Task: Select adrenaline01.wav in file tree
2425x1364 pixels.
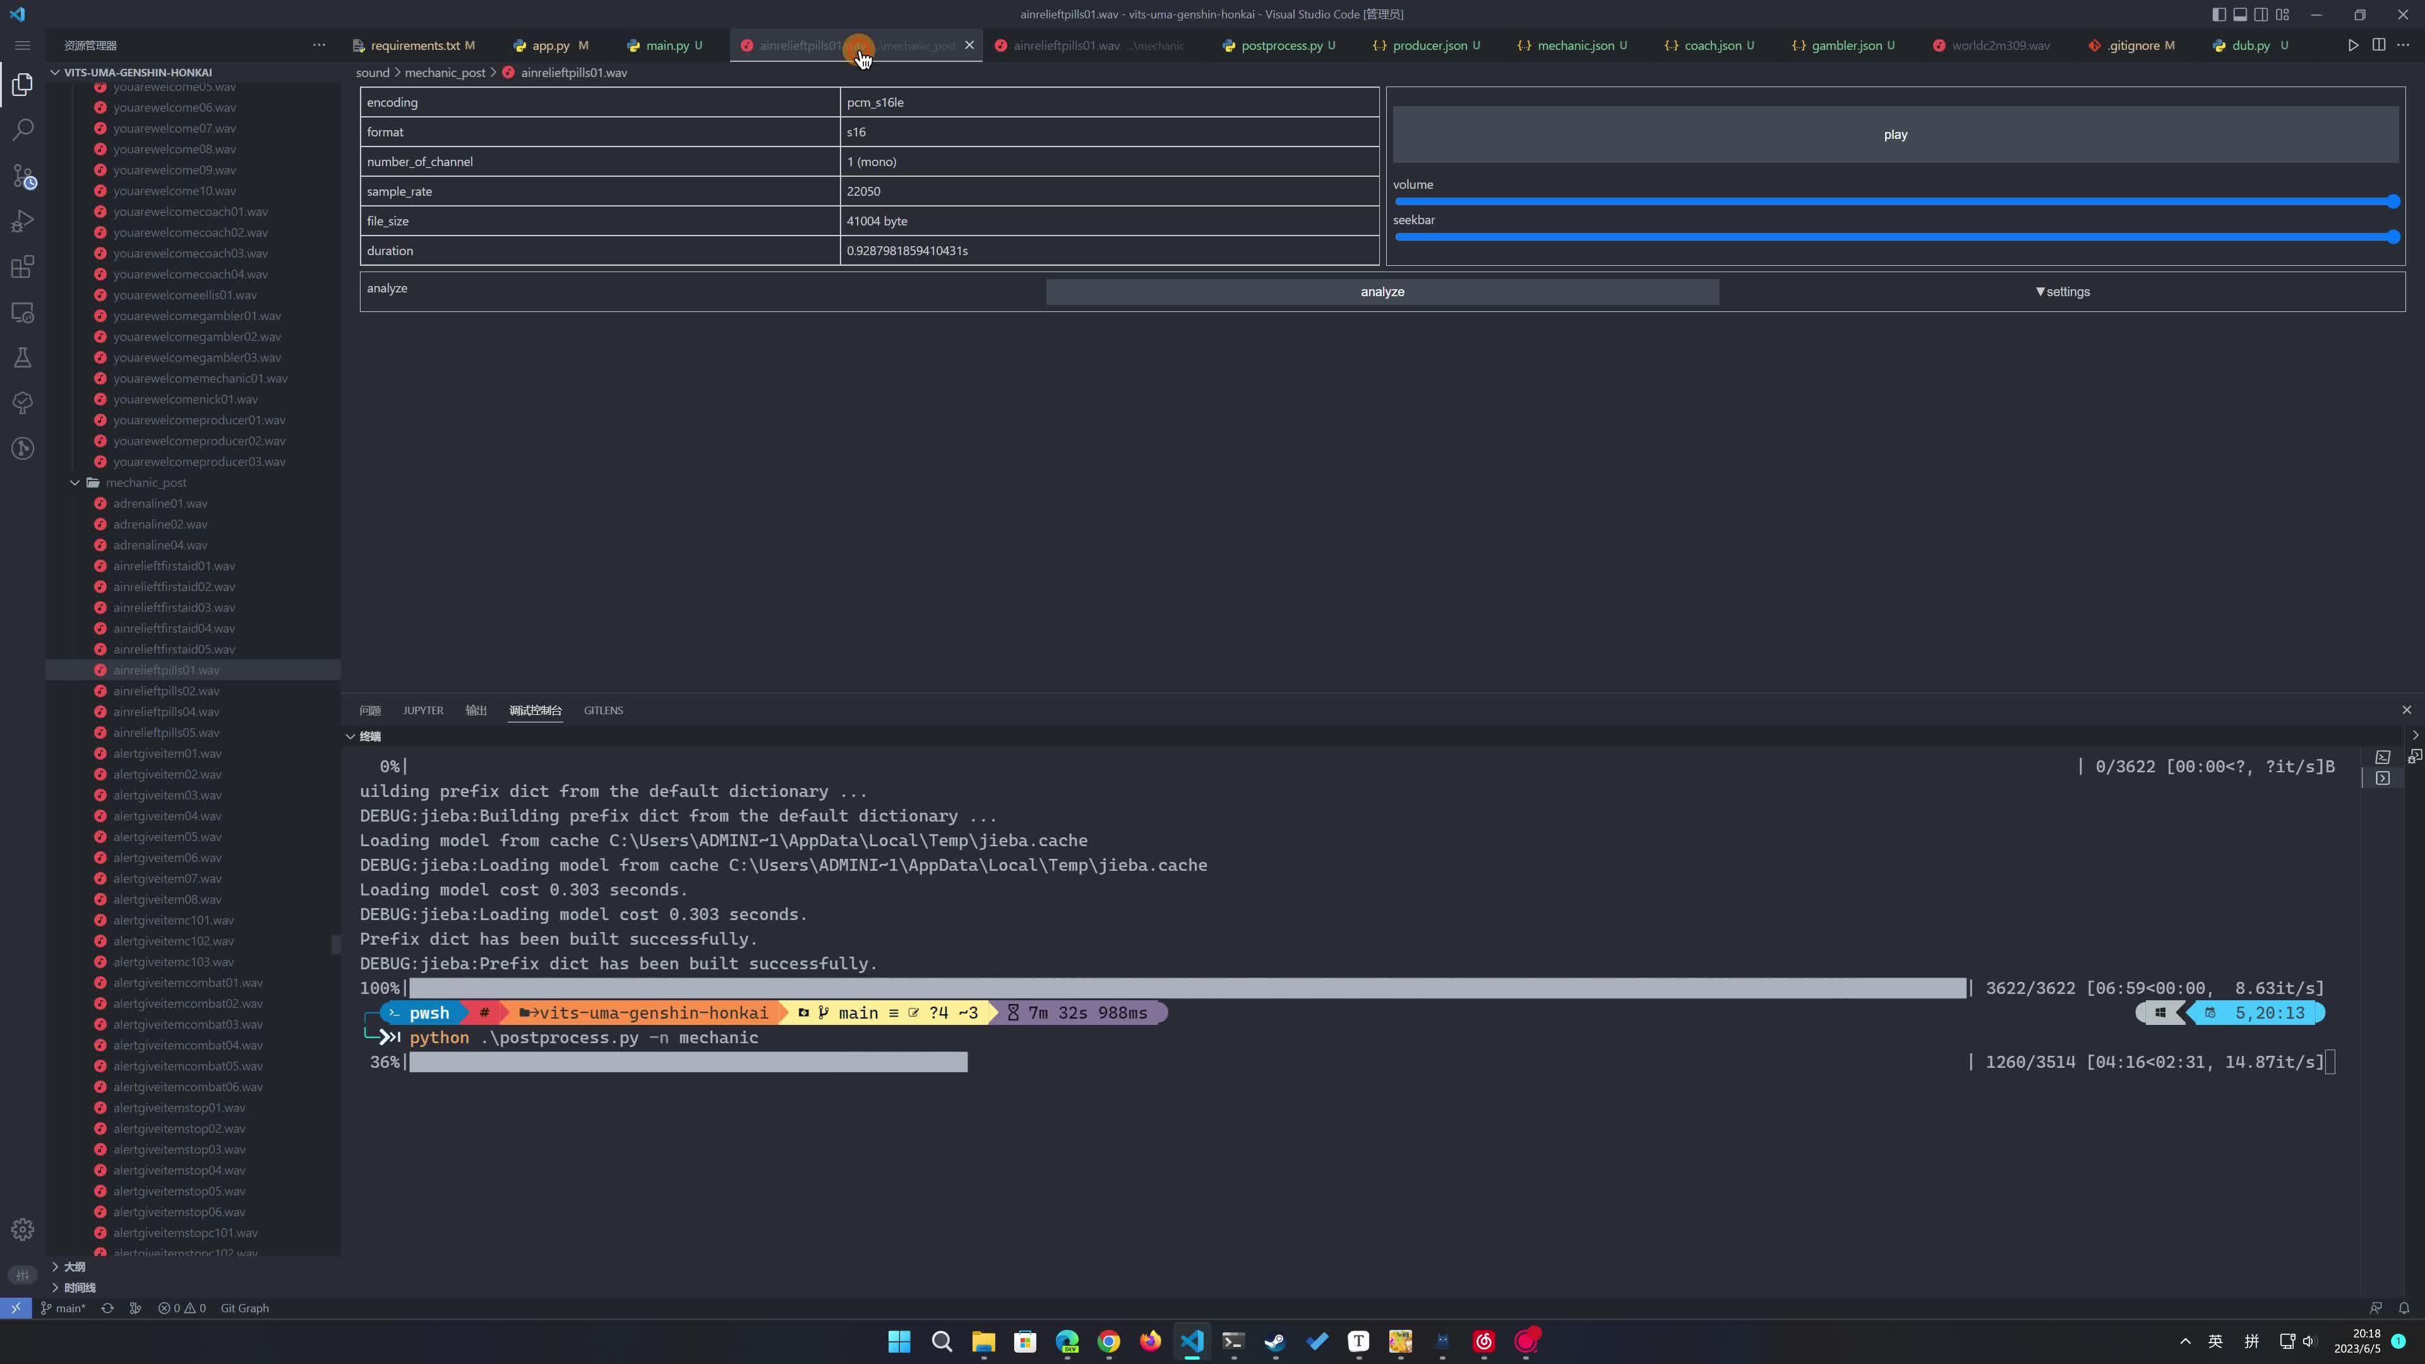Action: pyautogui.click(x=160, y=504)
